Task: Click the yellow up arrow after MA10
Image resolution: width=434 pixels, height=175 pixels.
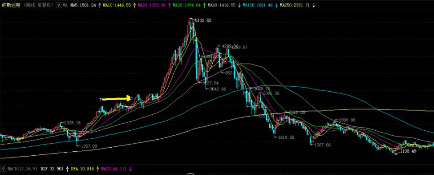Action: click(135, 5)
